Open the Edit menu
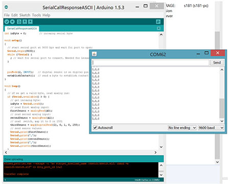This screenshot has height=184, width=230. tap(14, 15)
